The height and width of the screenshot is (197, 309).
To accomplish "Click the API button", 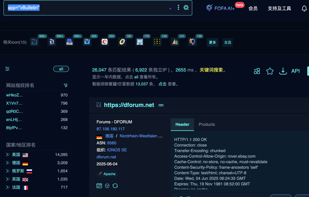I will tap(295, 71).
